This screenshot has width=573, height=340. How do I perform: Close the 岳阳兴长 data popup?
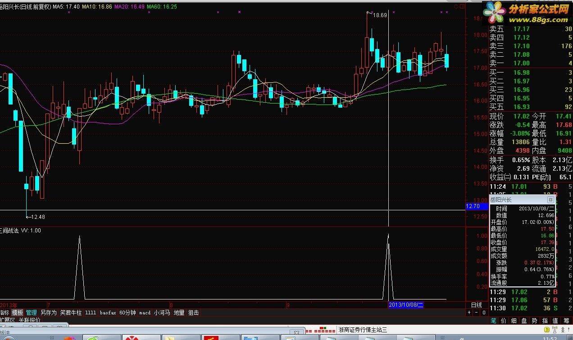point(550,199)
